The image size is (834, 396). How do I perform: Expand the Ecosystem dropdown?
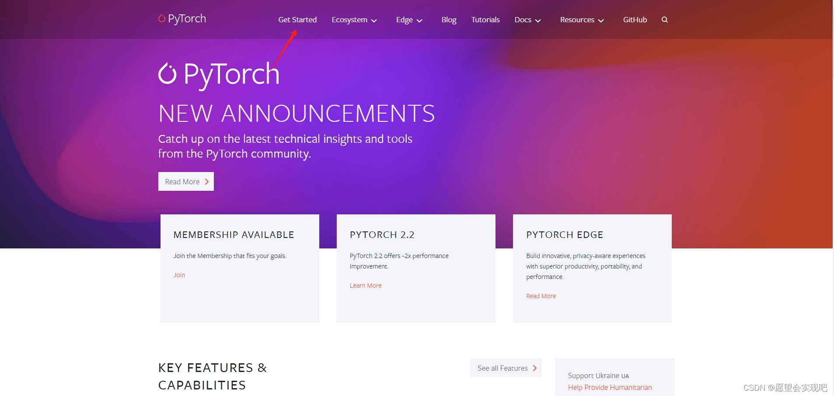point(354,20)
